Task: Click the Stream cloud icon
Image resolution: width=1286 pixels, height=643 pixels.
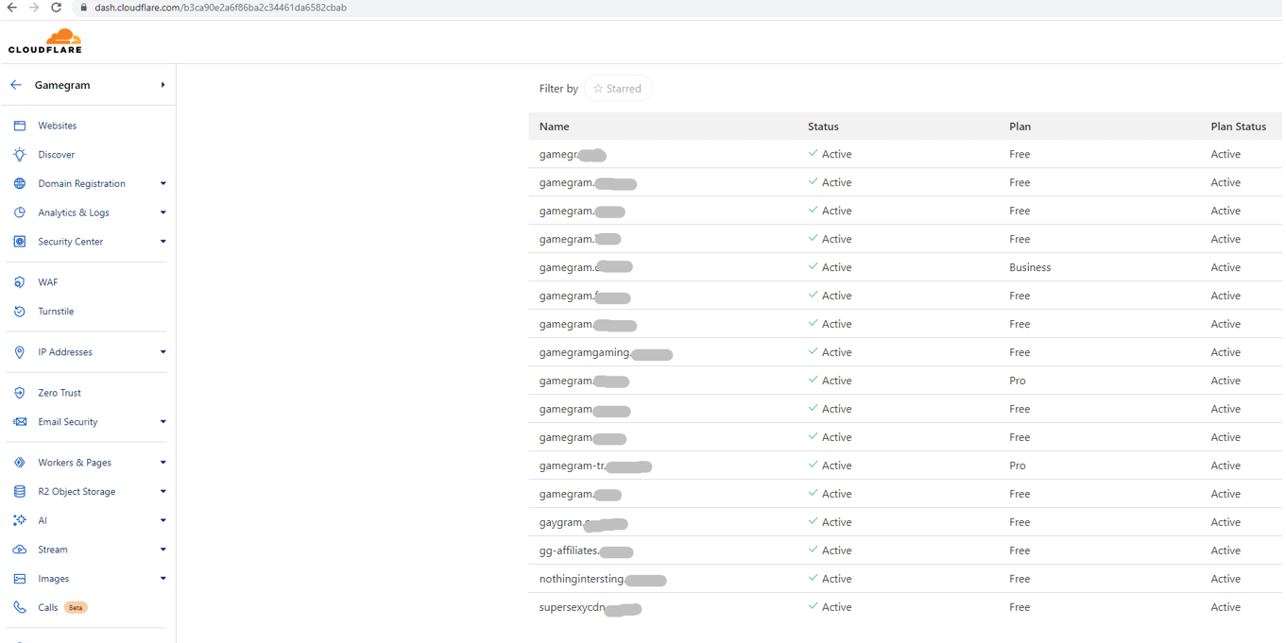Action: 20,550
